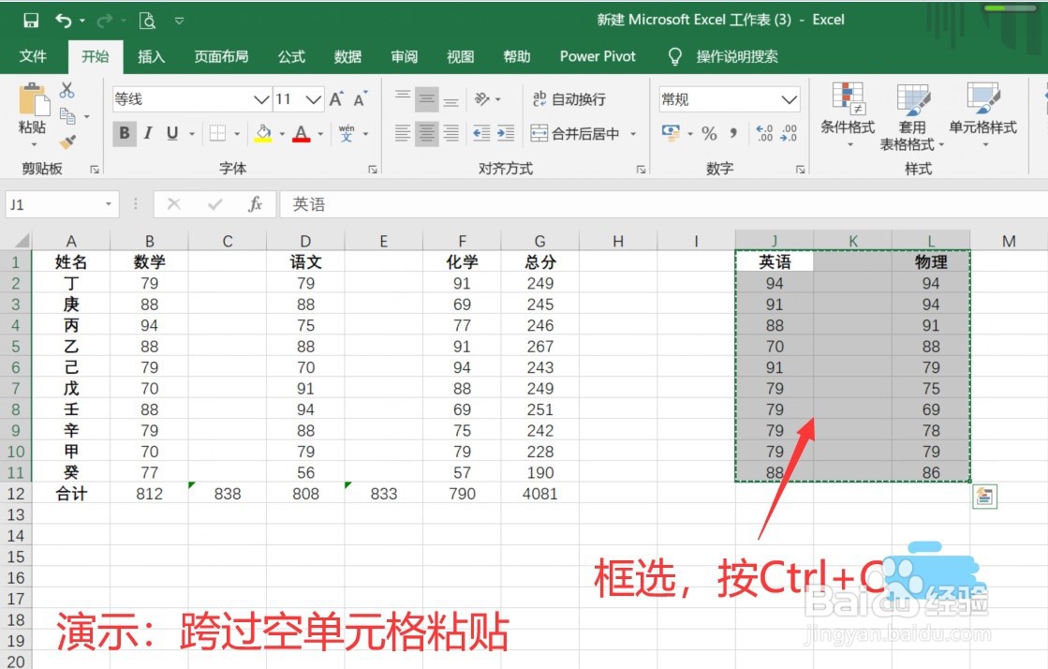Expand the fill color dropdown arrow
Viewport: 1048px width, 669px height.
[x=283, y=133]
